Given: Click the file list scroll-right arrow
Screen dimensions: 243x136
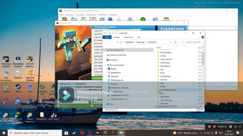Looking at the screenshot, I should tap(200, 107).
